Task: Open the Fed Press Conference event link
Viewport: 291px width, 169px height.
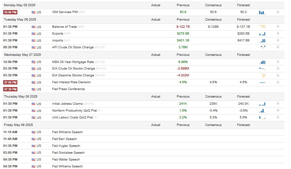Action: pos(68,89)
